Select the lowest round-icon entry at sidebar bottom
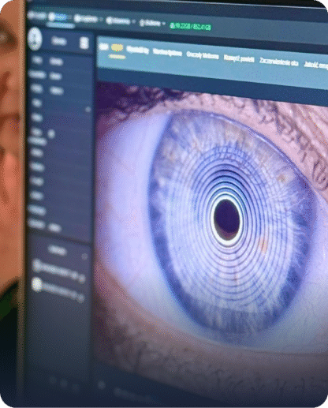Screen dimensions: 328x408 click(x=58, y=290)
